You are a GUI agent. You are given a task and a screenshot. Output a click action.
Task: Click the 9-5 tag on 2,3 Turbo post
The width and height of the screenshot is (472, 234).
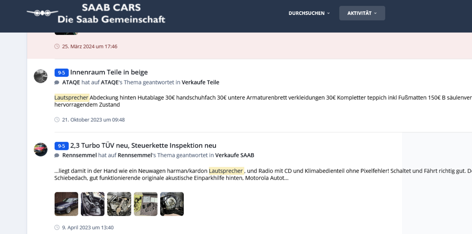coord(61,146)
